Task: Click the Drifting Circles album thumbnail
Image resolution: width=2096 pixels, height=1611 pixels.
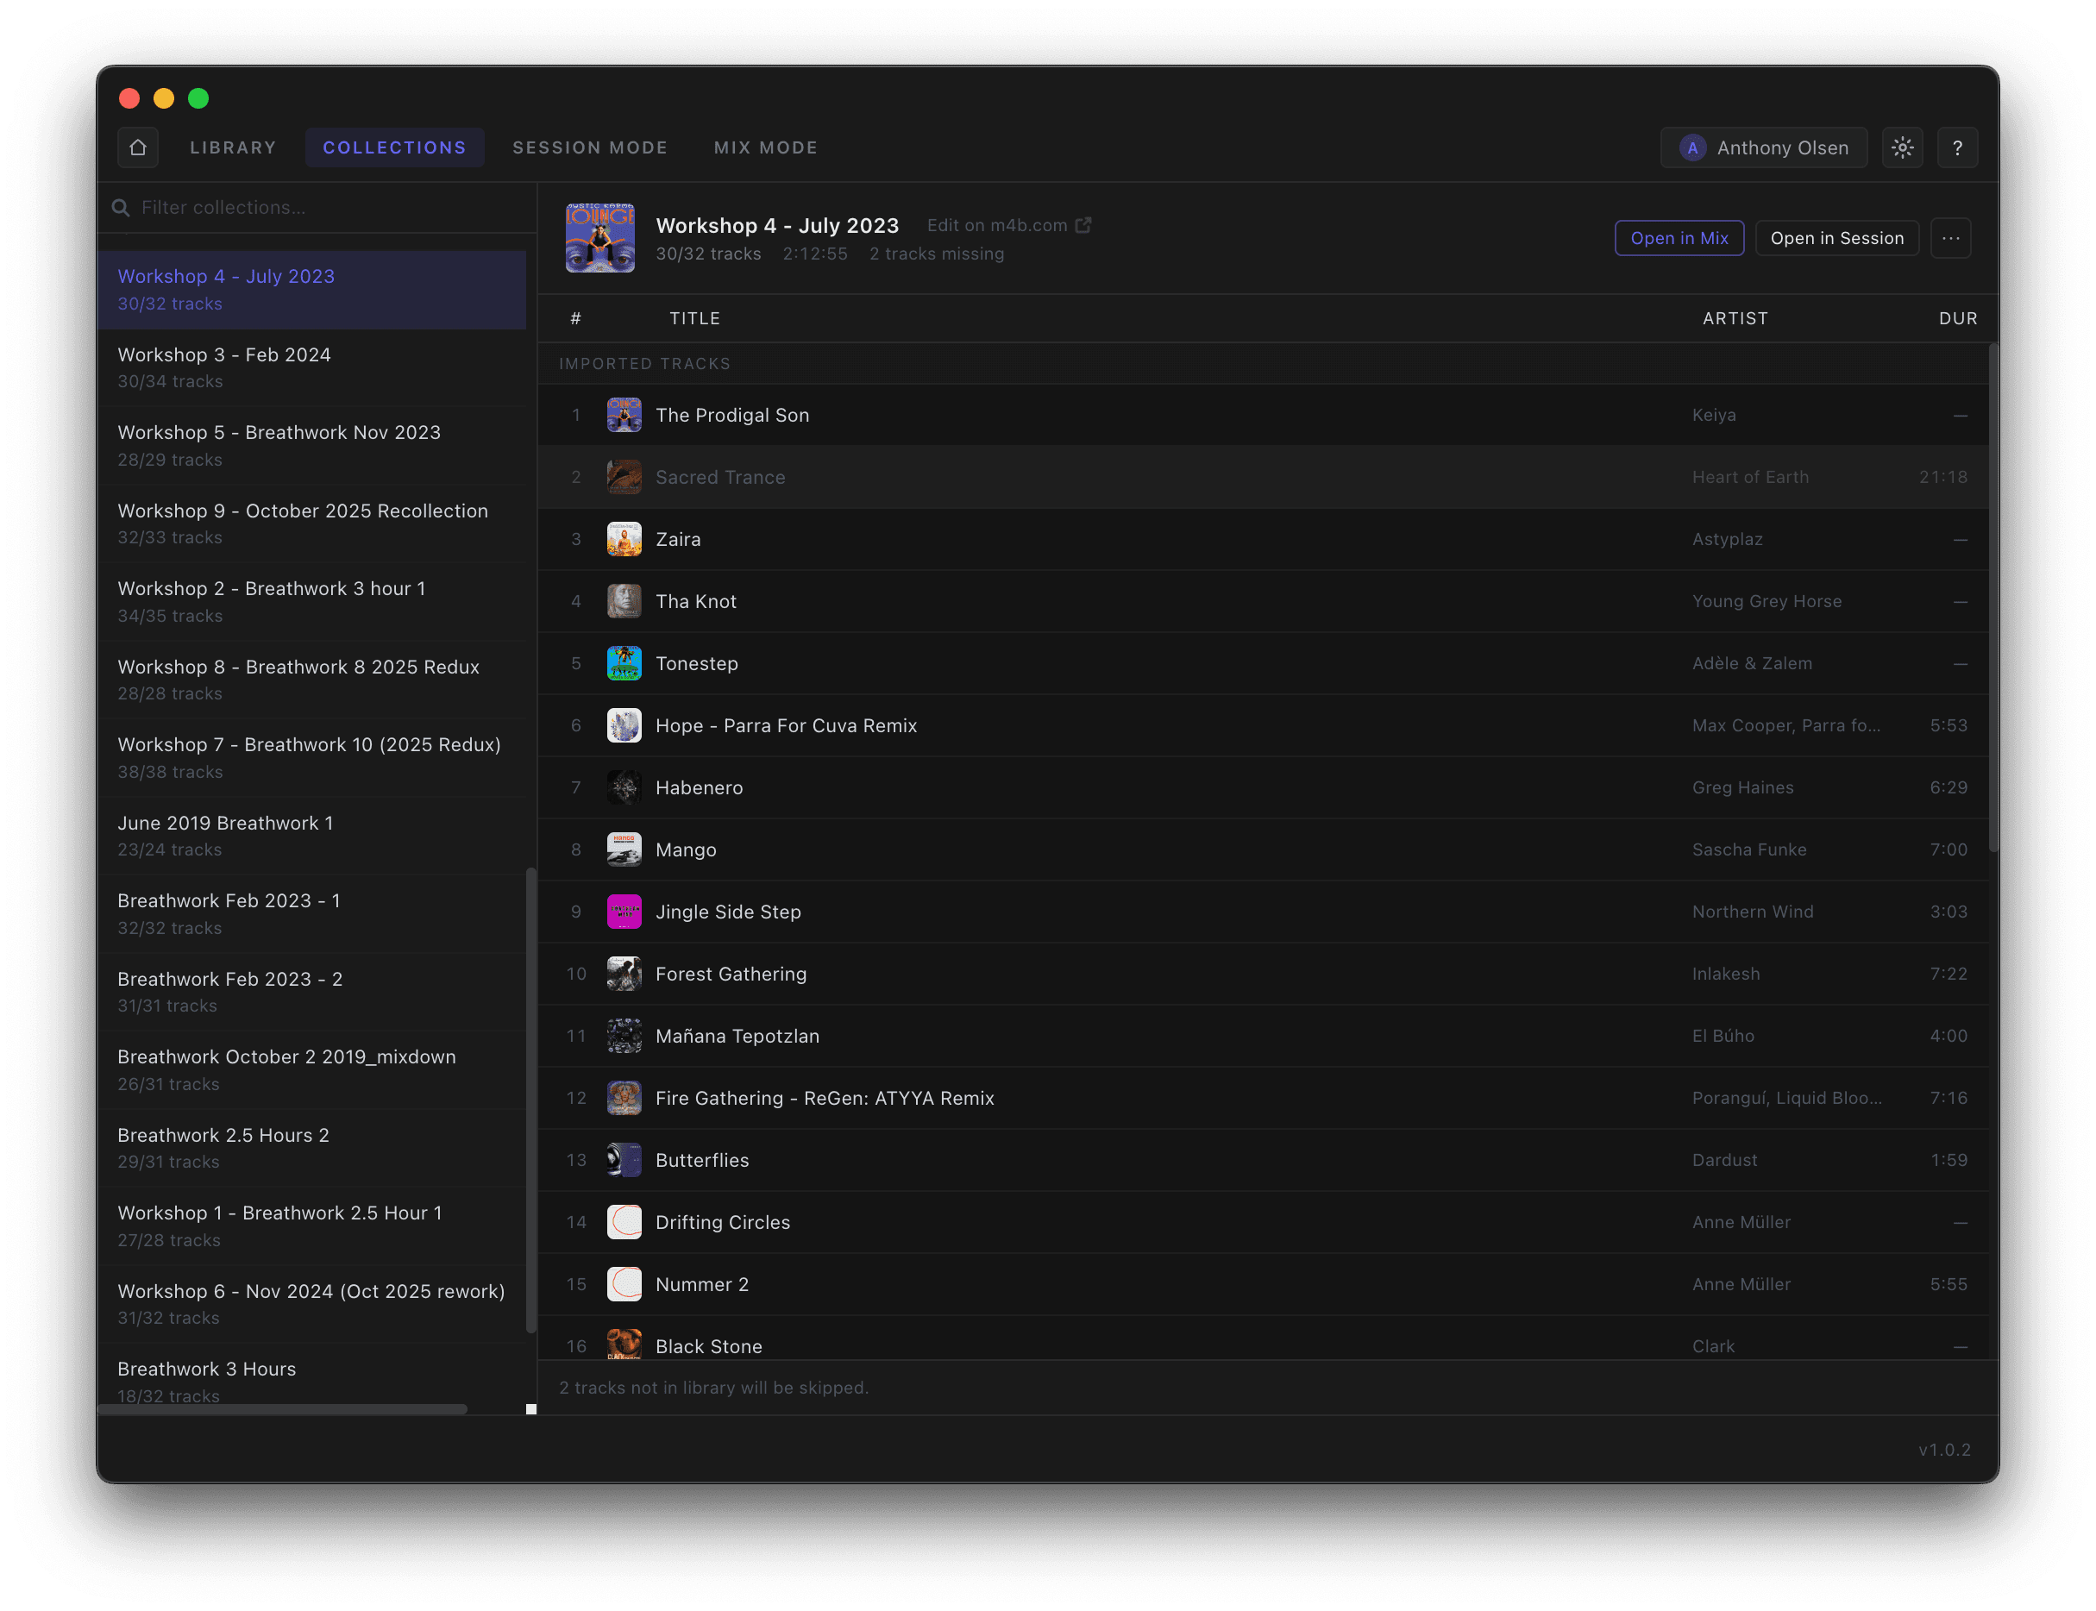Action: 624,1222
